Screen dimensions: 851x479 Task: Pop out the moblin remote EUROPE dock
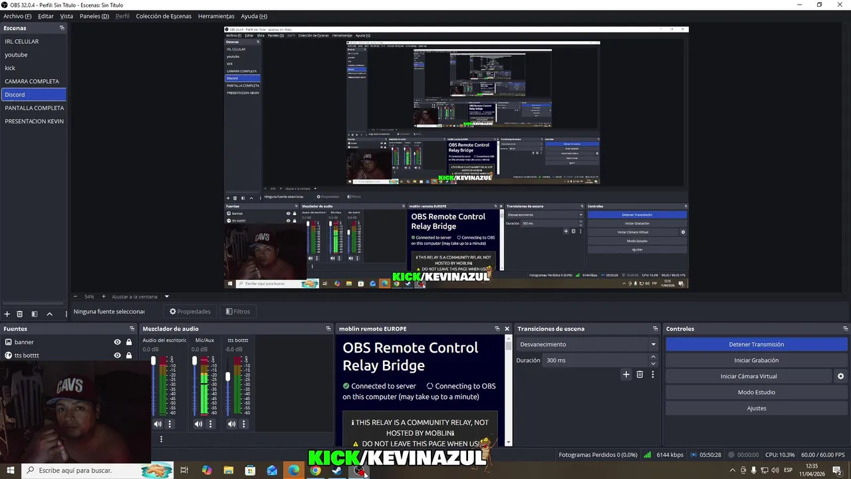(x=497, y=329)
